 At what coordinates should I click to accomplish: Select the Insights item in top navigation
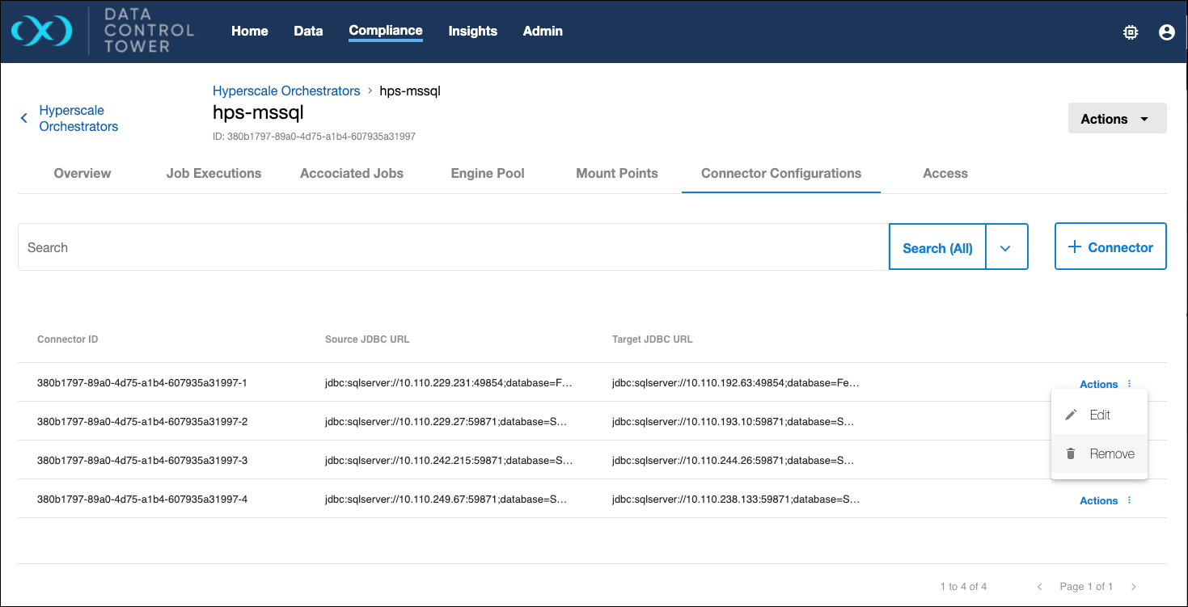pyautogui.click(x=472, y=31)
